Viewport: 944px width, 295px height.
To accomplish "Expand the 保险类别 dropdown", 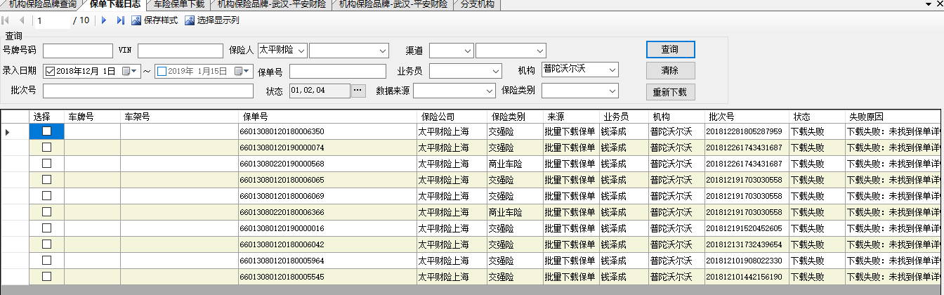I will click(580, 91).
